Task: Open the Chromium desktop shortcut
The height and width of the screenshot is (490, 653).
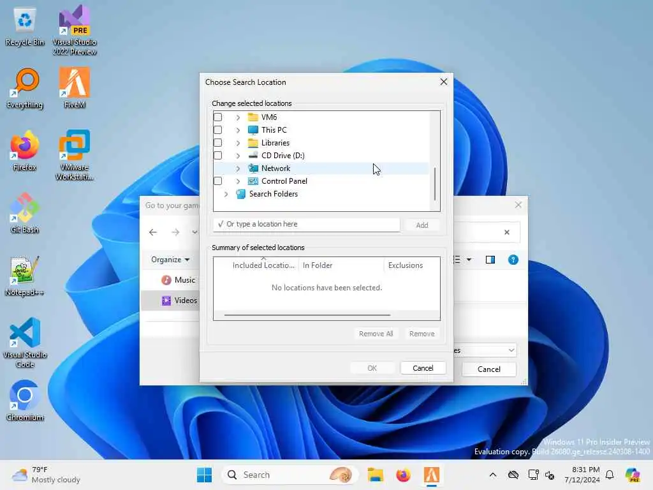Action: [x=25, y=401]
